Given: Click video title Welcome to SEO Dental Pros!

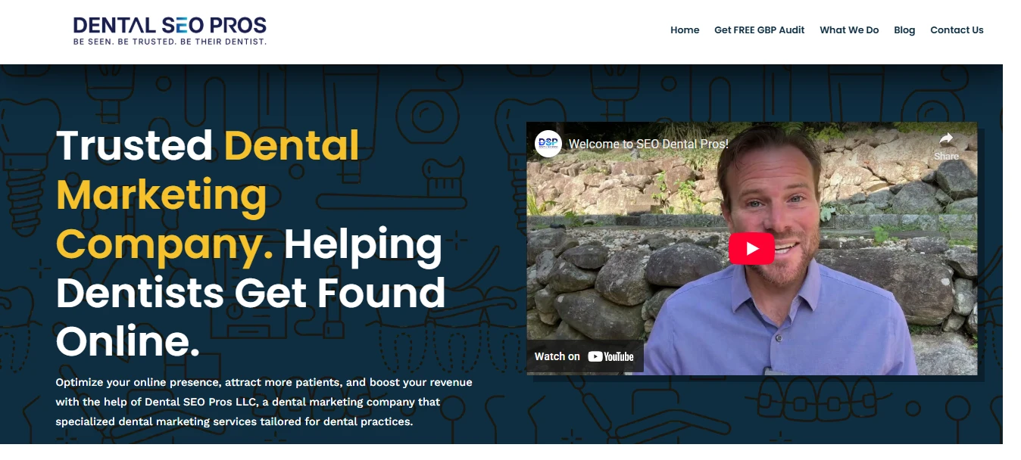Looking at the screenshot, I should click(x=648, y=144).
